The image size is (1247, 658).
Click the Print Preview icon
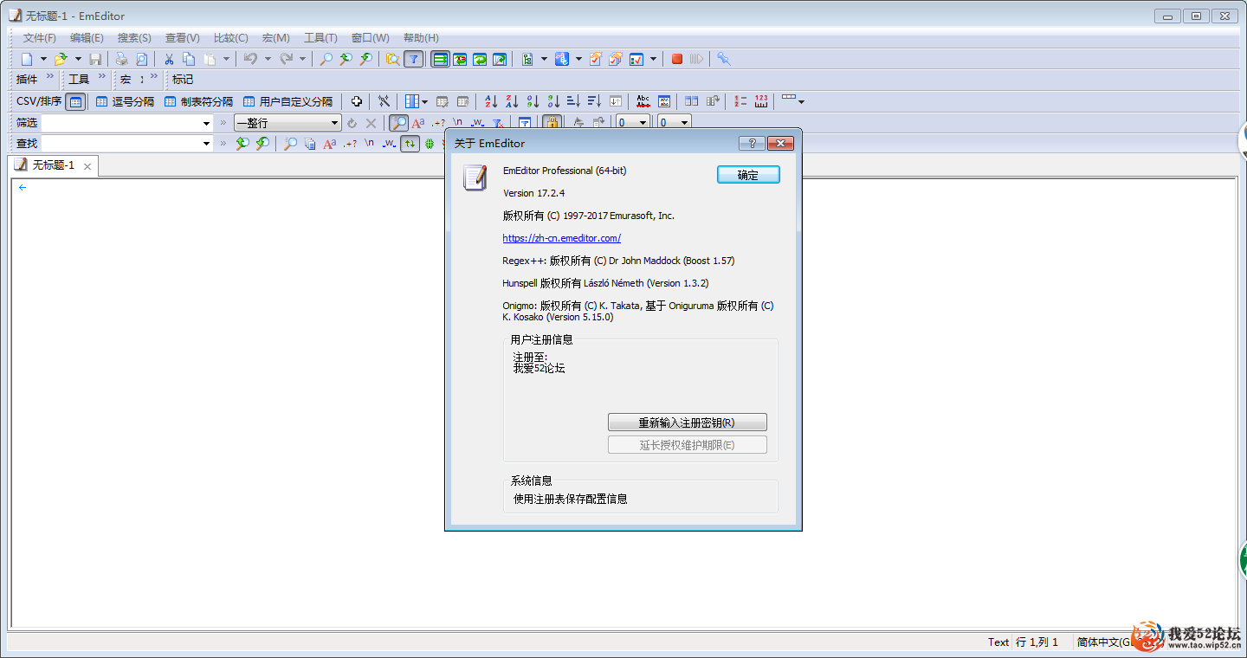click(141, 59)
